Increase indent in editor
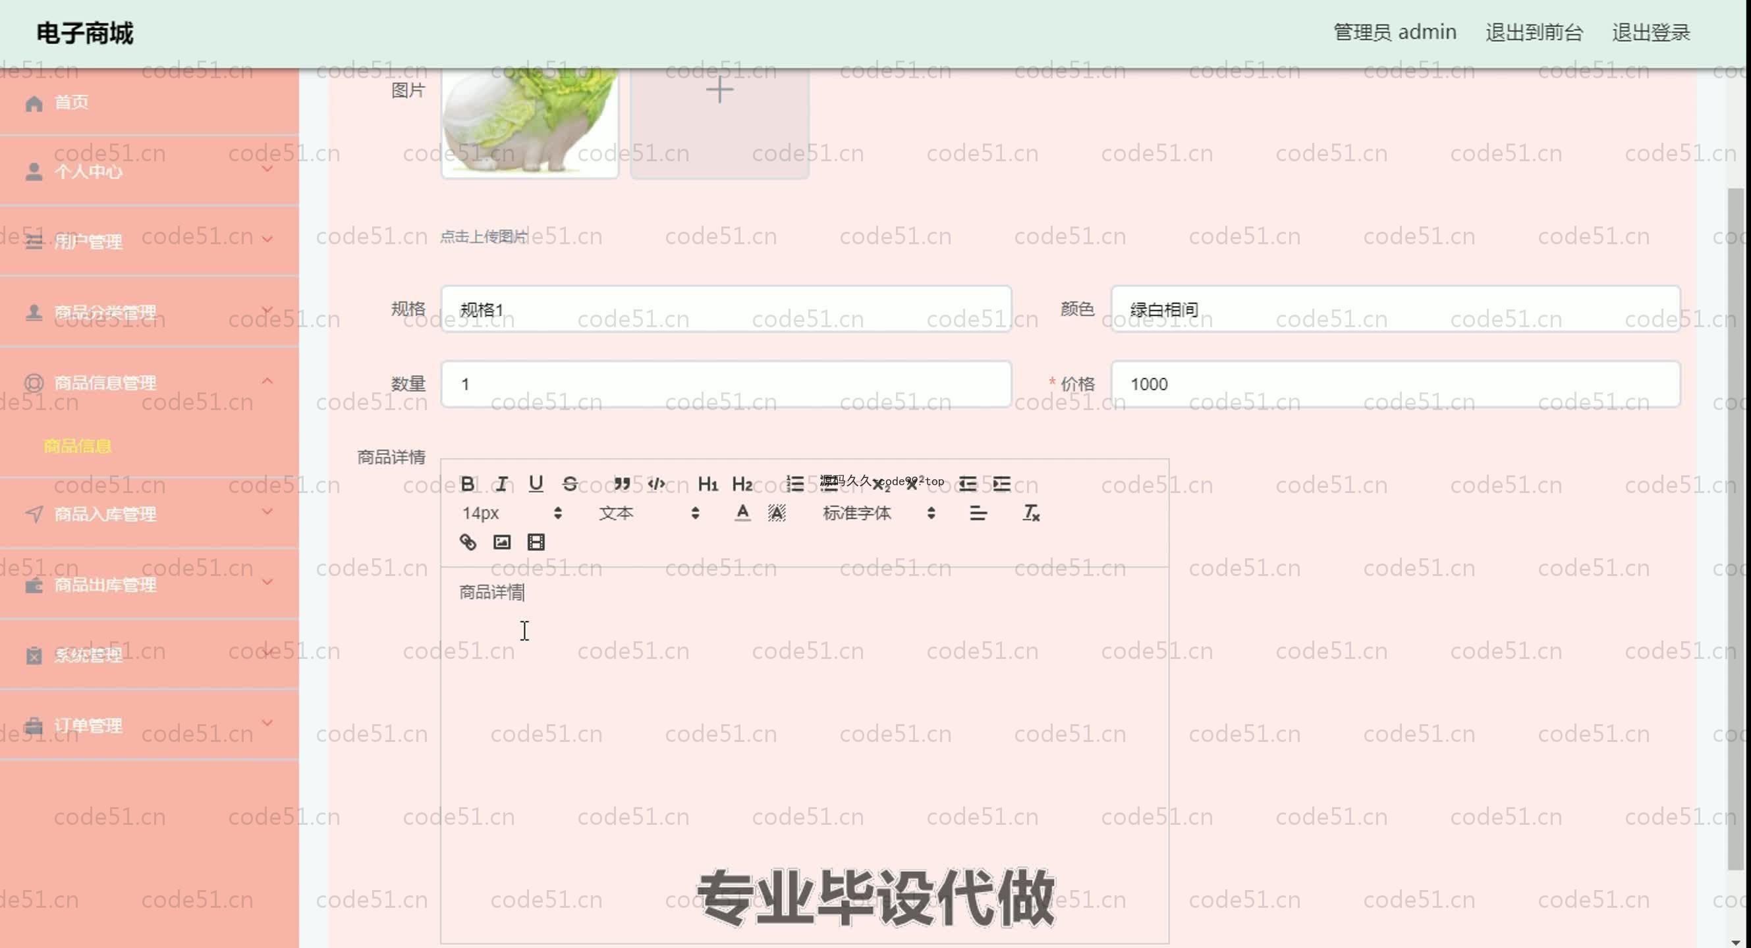This screenshot has width=1751, height=948. pyautogui.click(x=1001, y=483)
